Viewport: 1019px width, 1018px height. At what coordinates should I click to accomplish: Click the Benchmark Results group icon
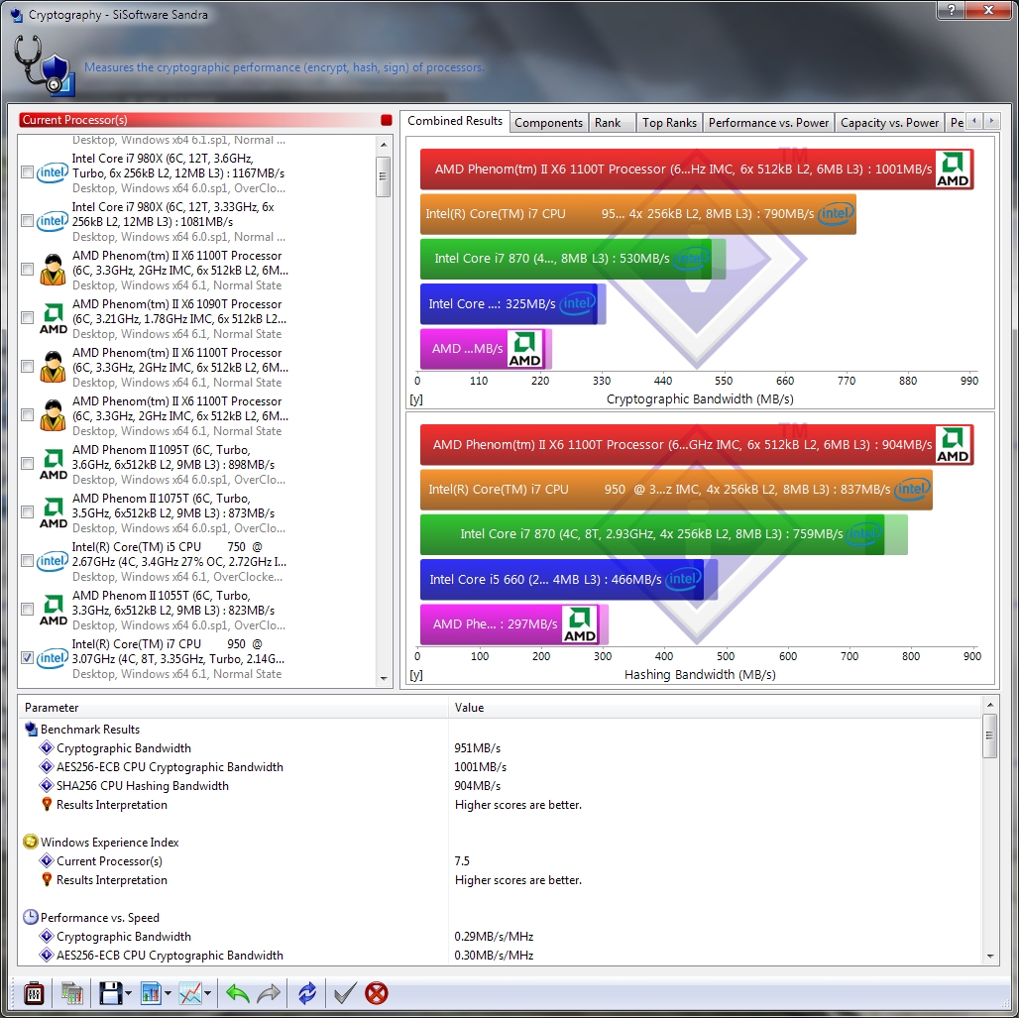[x=31, y=729]
